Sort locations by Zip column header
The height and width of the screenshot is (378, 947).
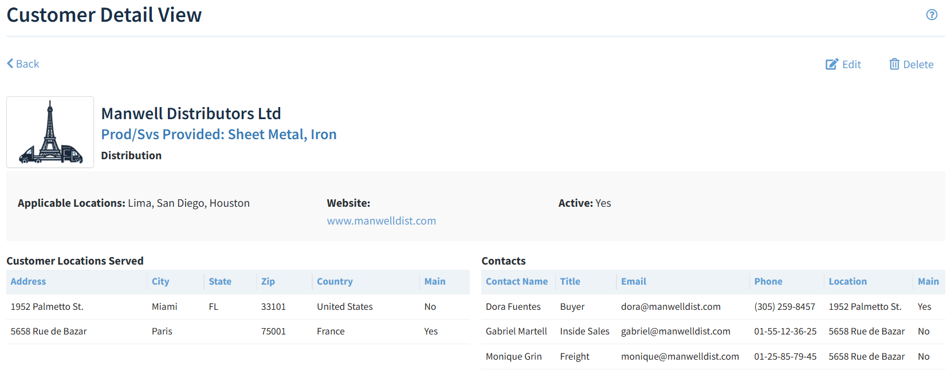click(x=268, y=282)
